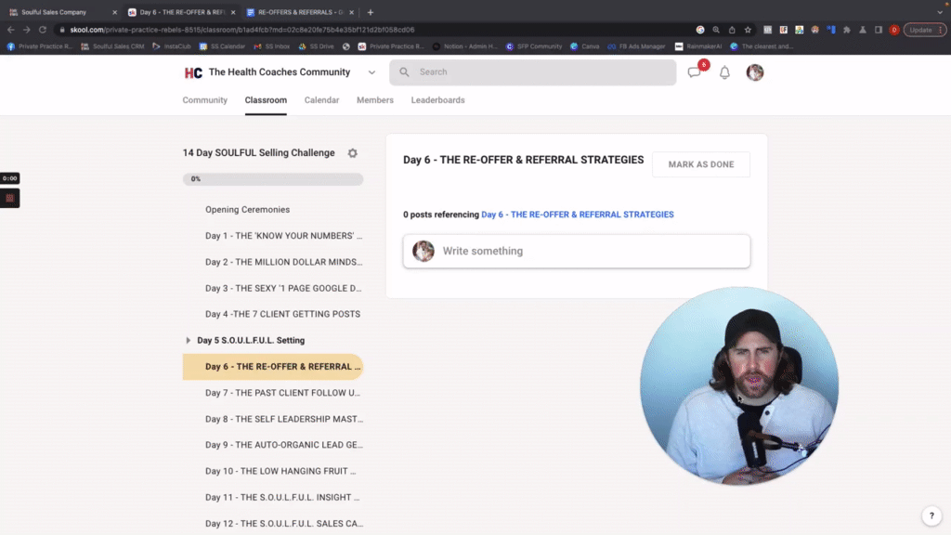The image size is (951, 535).
Task: Open the Day 6 referenced lesson link
Action: (x=578, y=215)
